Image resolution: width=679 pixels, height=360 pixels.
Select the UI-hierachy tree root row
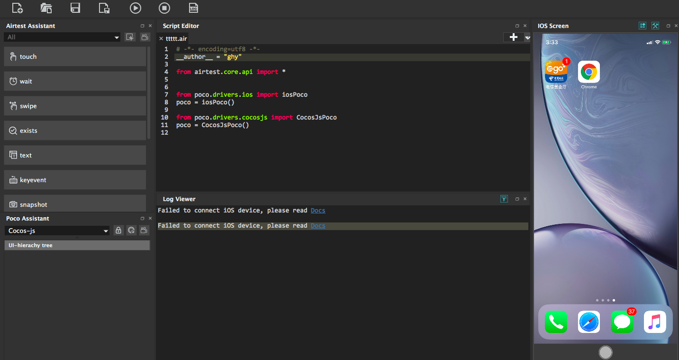click(x=77, y=245)
